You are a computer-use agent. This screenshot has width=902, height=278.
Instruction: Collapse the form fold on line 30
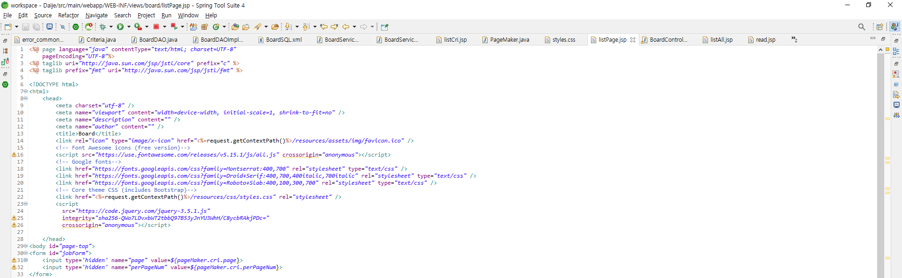point(26,253)
